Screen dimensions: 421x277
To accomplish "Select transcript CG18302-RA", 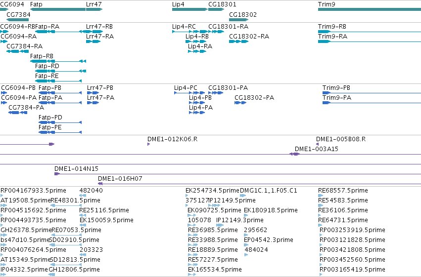I will 249,37.
